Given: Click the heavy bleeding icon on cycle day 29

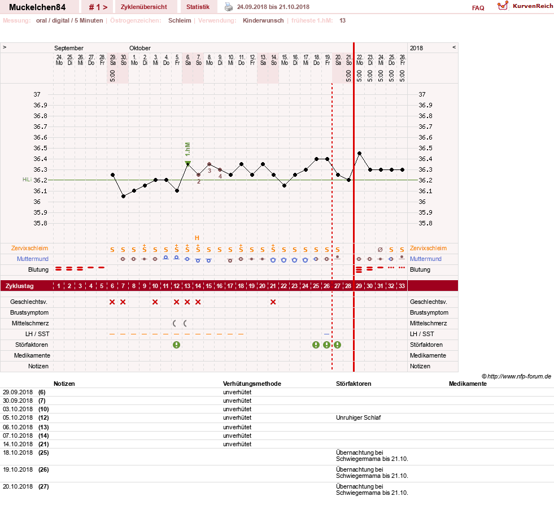Looking at the screenshot, I should coord(359,270).
